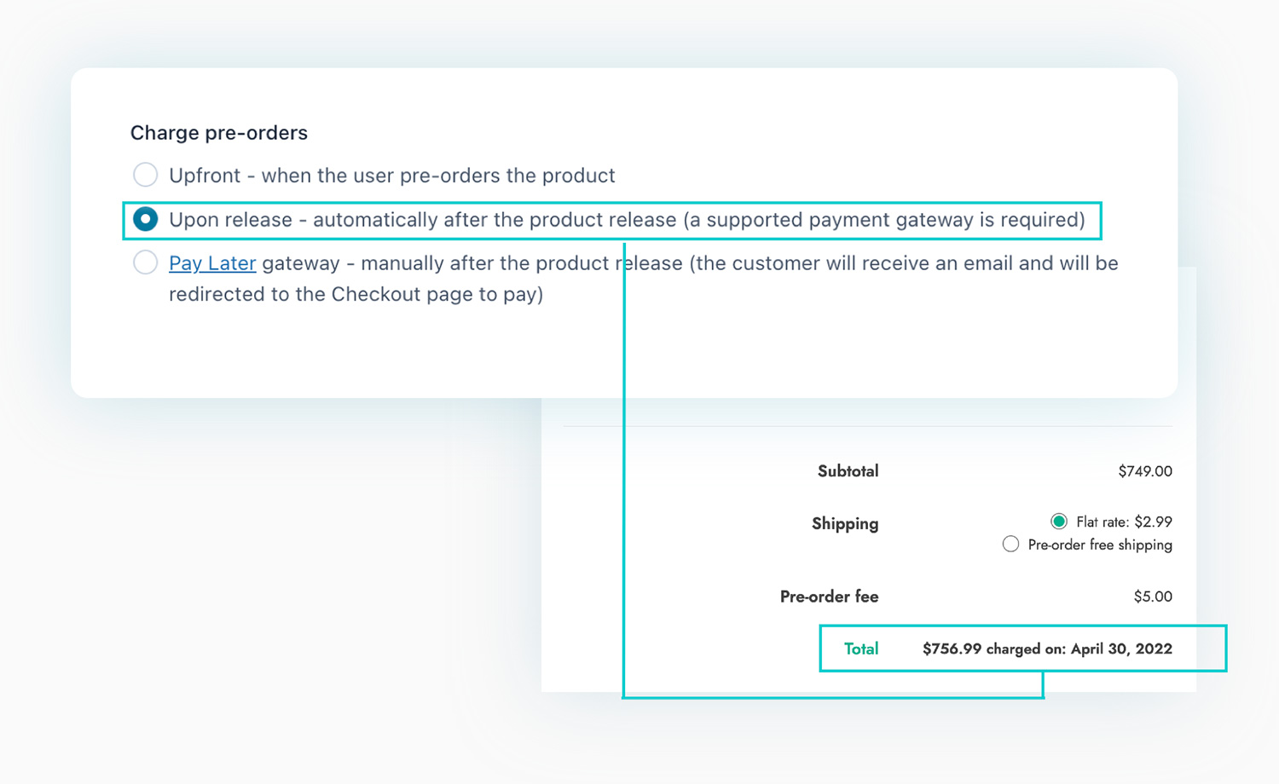The height and width of the screenshot is (784, 1279).
Task: Enable Flat rate shipping
Action: point(1057,521)
